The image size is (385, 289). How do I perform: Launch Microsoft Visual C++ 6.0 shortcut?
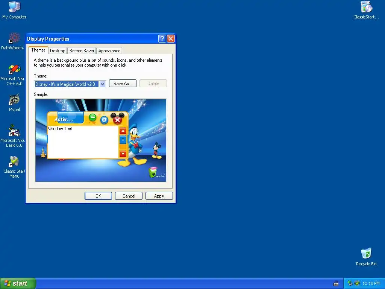pyautogui.click(x=13, y=75)
